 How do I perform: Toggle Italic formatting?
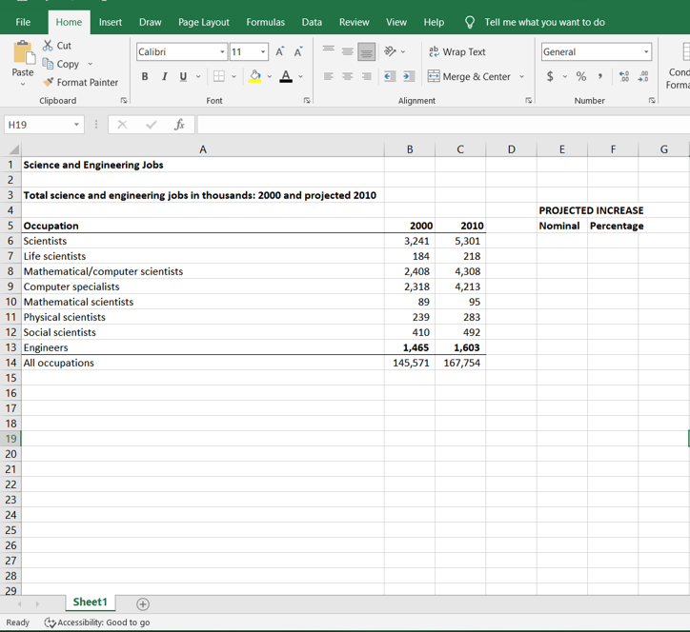pos(164,77)
